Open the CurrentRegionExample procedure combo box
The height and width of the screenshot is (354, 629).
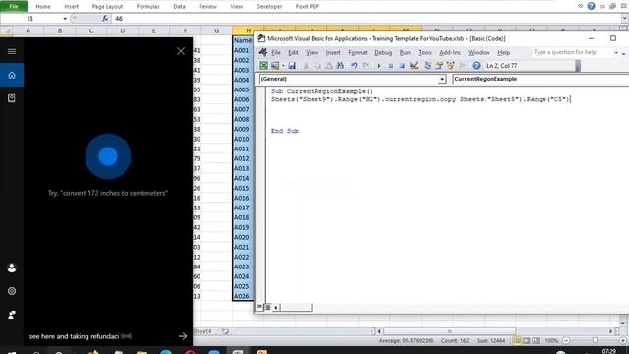541,79
